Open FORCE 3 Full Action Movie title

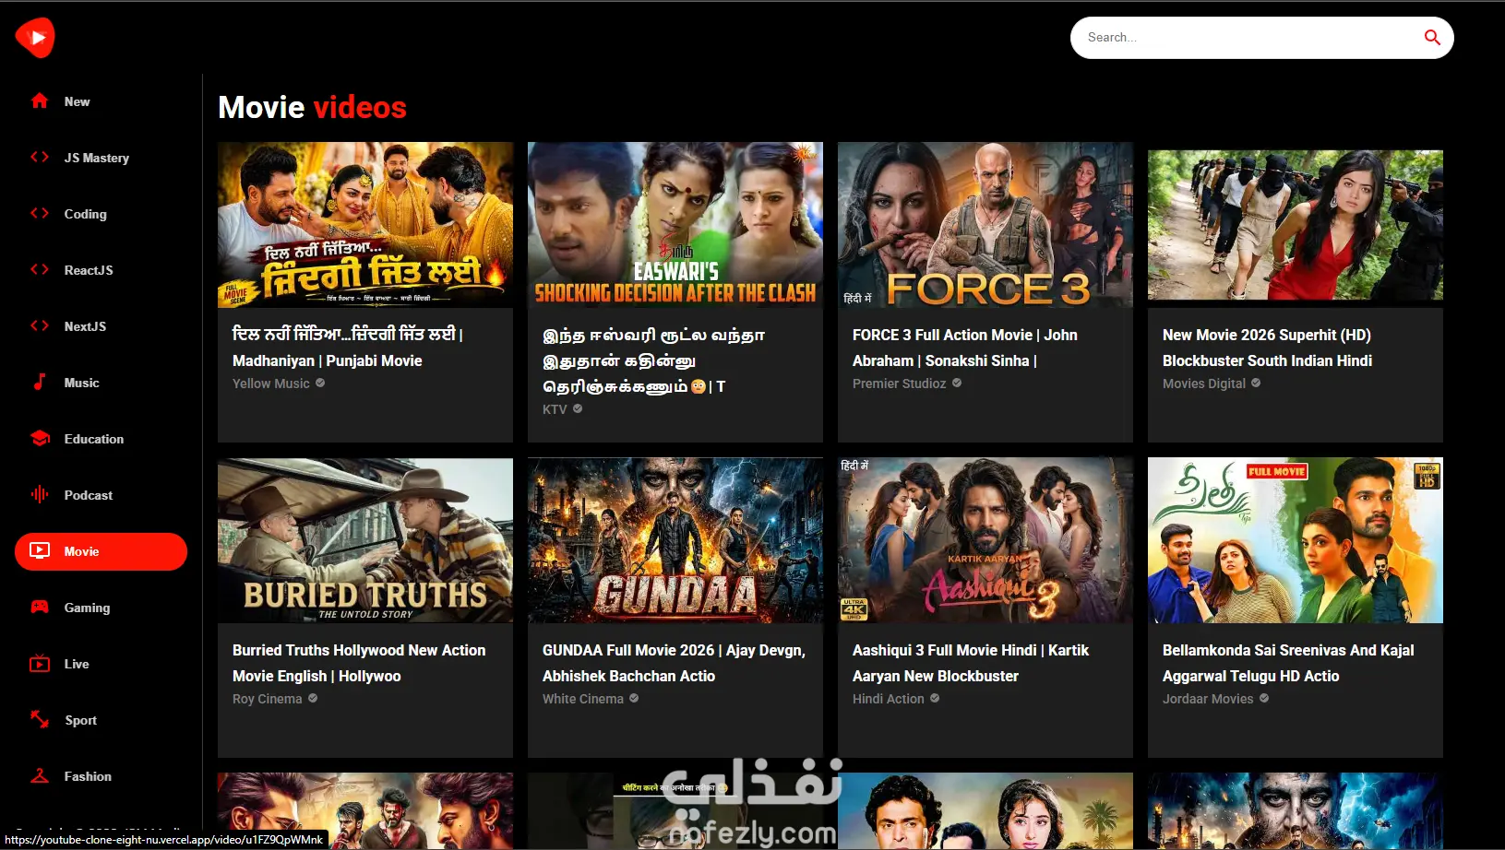pyautogui.click(x=965, y=348)
